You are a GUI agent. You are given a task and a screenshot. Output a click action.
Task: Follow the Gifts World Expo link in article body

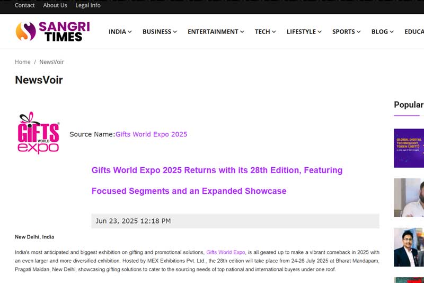tap(226, 252)
